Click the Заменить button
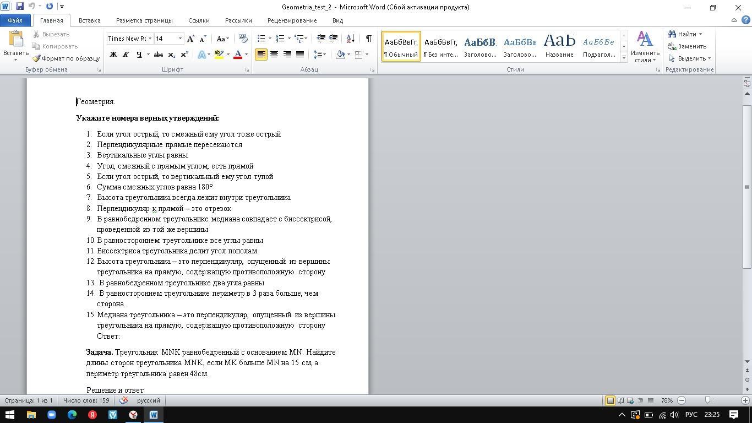The height and width of the screenshot is (423, 752). [x=687, y=46]
